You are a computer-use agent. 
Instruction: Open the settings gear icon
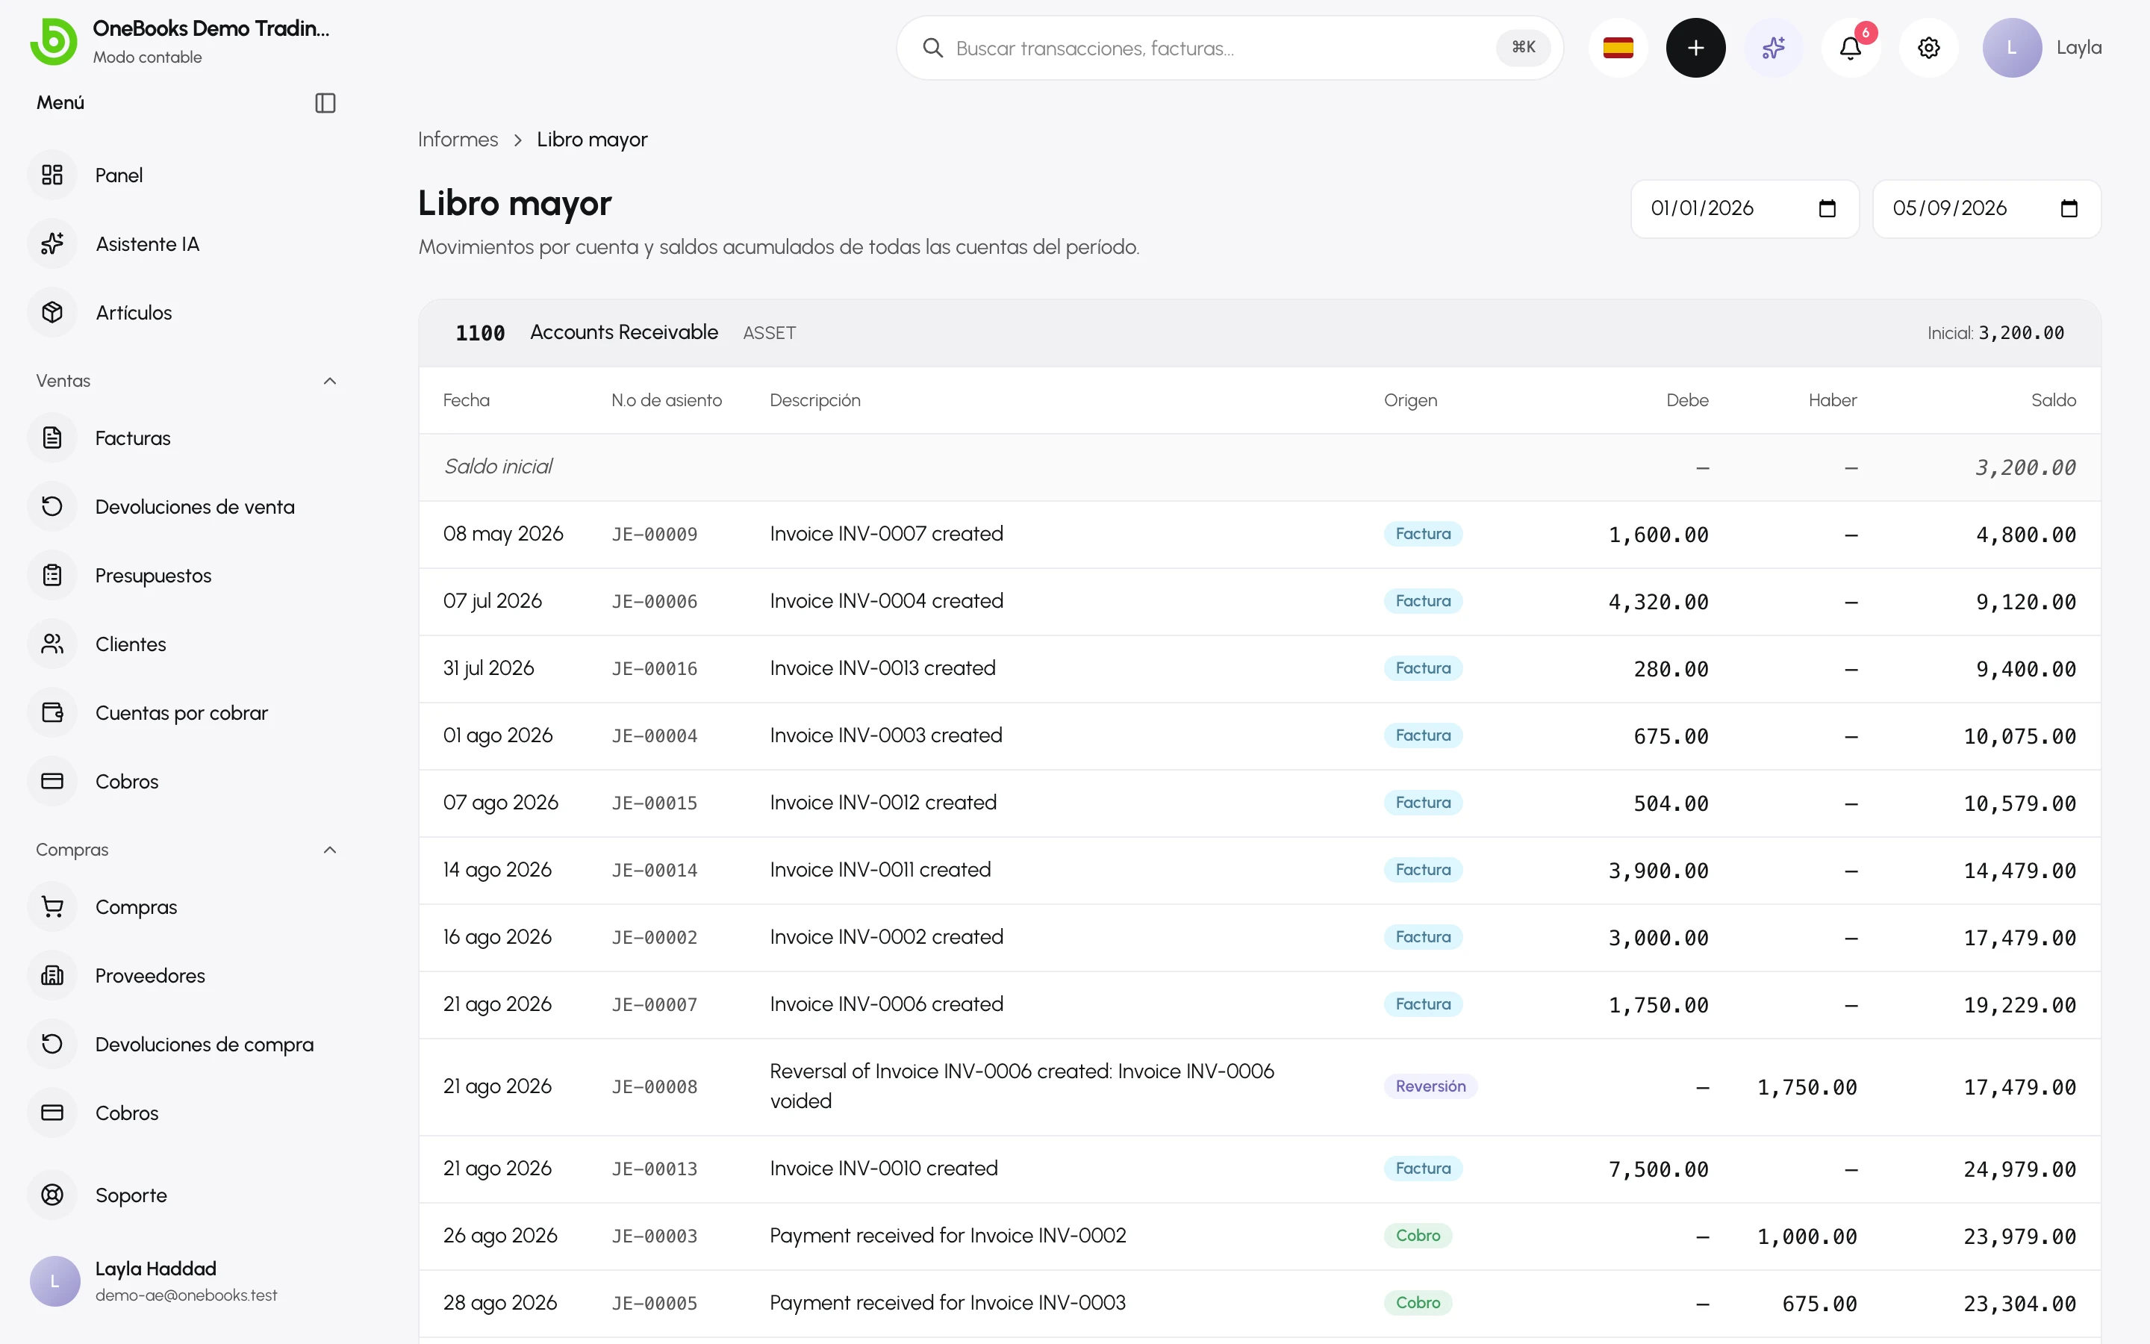coord(1928,48)
